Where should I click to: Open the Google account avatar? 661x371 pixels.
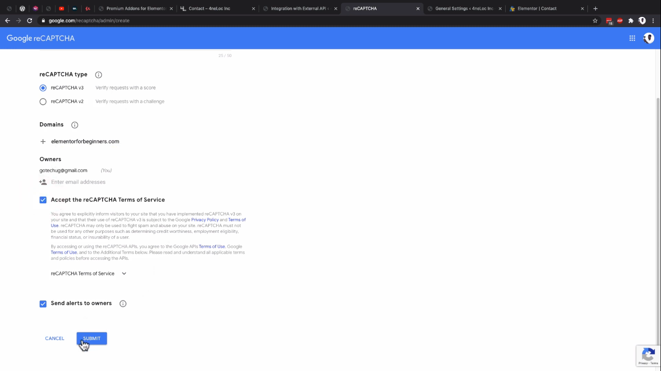(648, 38)
